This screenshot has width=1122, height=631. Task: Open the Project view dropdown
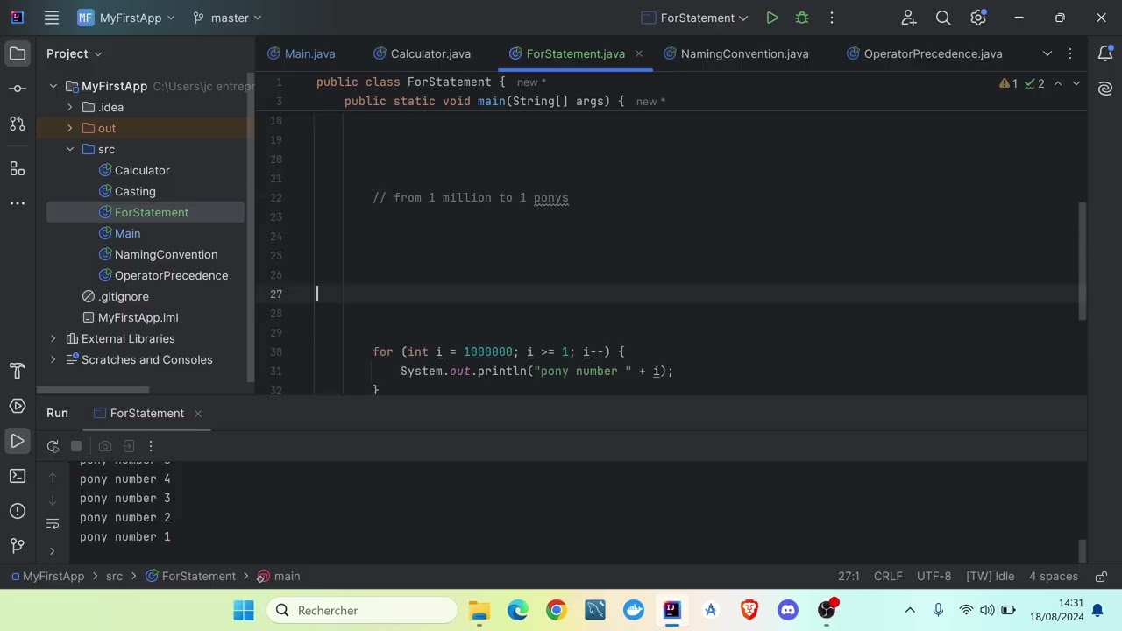75,53
